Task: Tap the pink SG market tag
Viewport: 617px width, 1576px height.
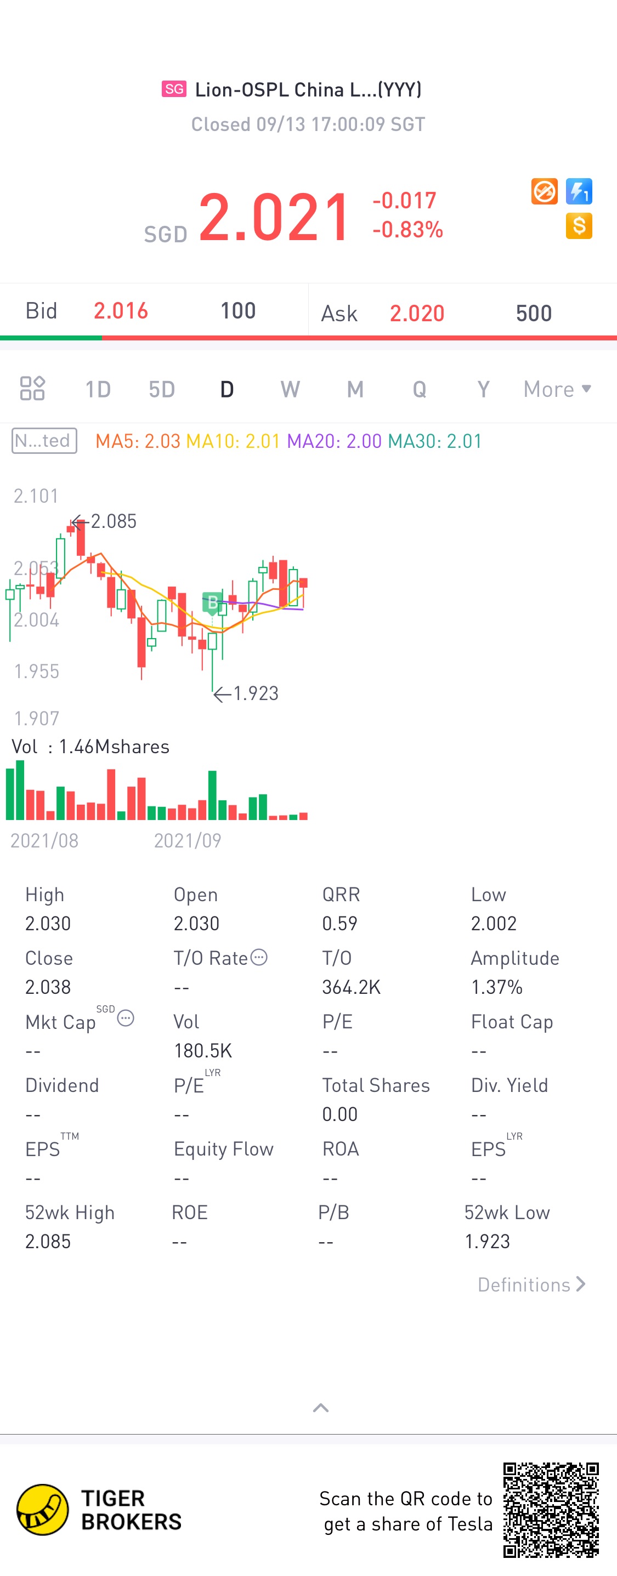Action: [174, 89]
